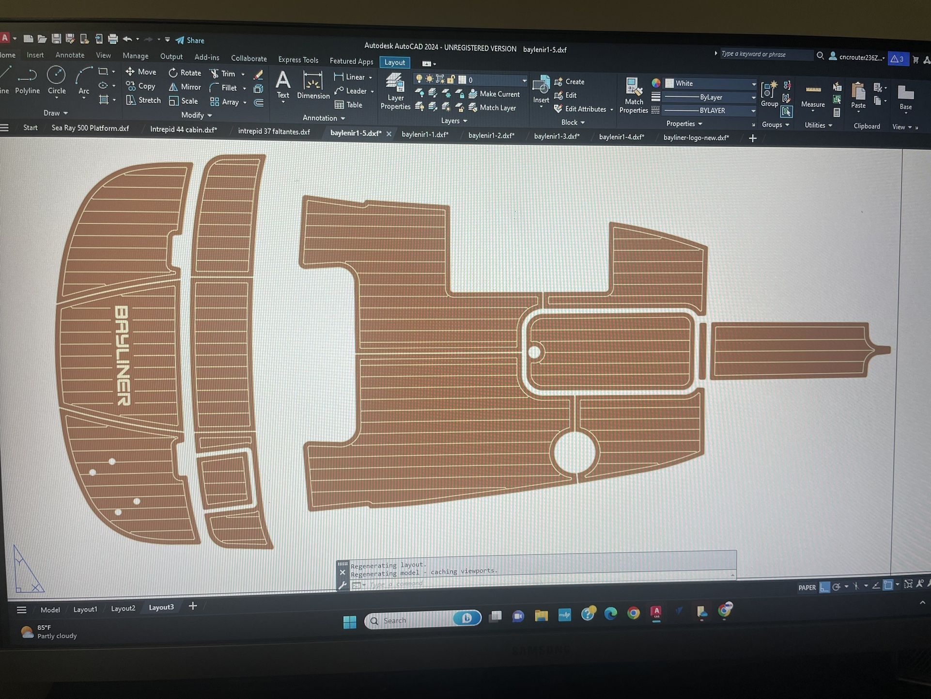The height and width of the screenshot is (699, 931).
Task: Expand the Block panel
Action: pos(573,122)
